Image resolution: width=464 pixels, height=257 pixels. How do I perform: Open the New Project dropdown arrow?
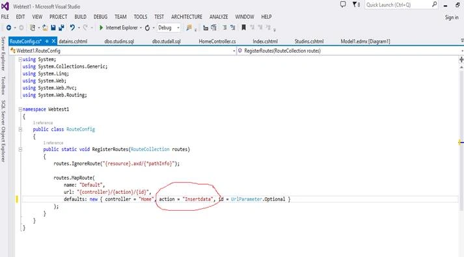click(x=39, y=28)
